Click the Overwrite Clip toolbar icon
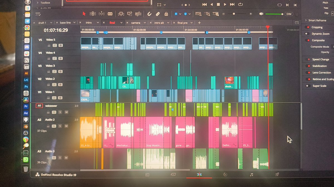This screenshot has width=334, height=187. 130,14
